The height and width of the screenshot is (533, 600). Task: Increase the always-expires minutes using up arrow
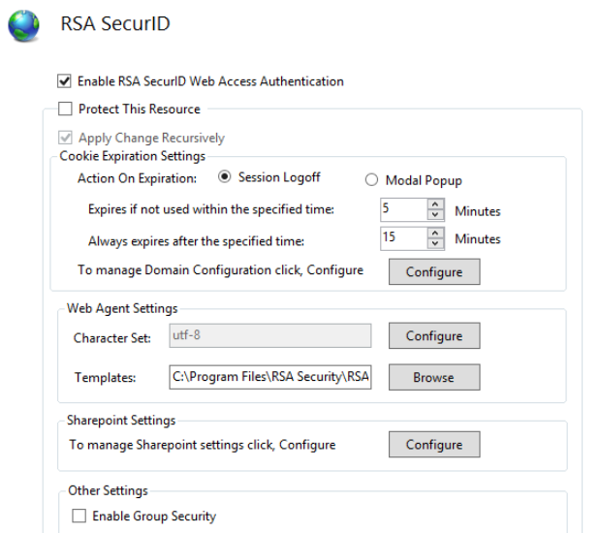pos(436,234)
